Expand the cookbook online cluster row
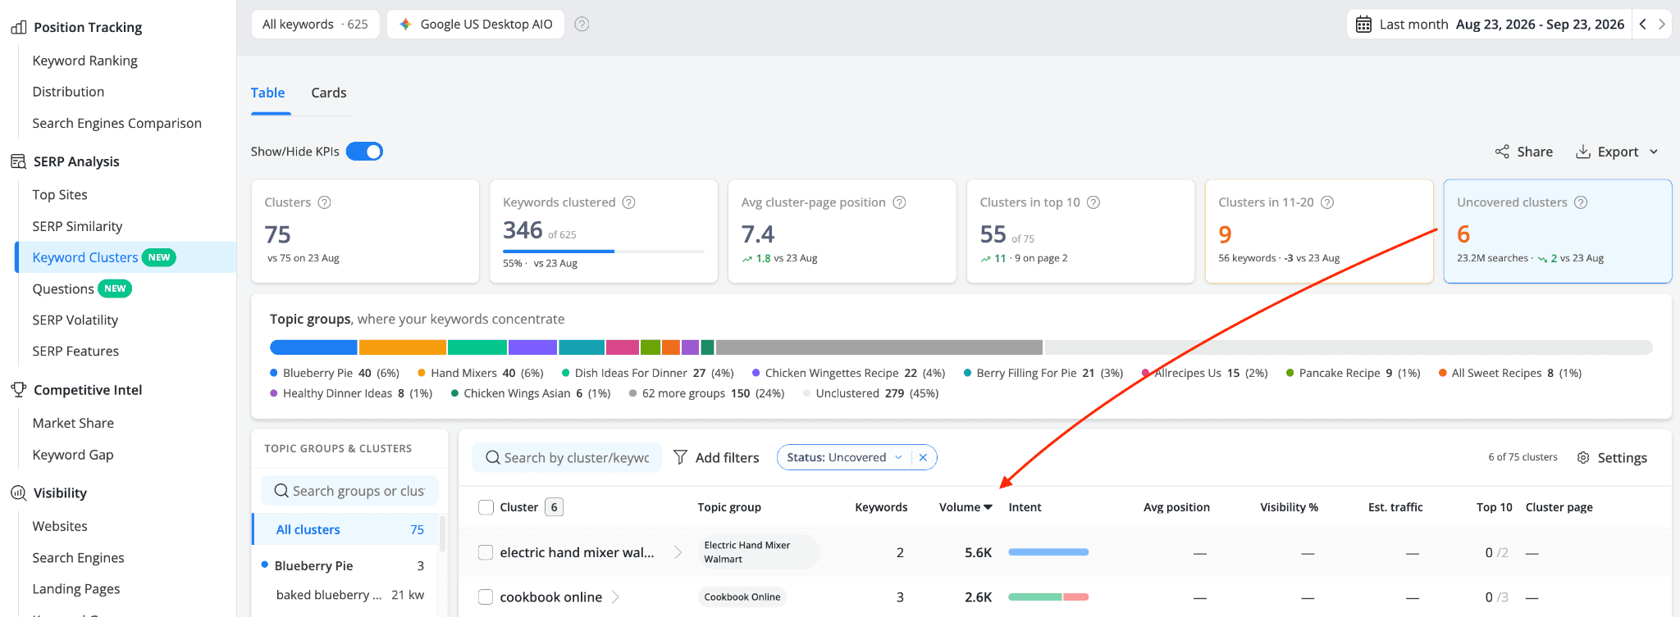Screen dimensions: 1680x617 pos(615,597)
